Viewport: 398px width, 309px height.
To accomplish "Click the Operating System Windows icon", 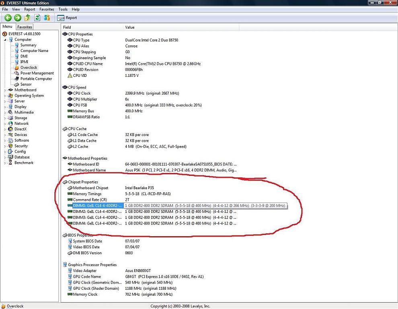I will pos(10,95).
